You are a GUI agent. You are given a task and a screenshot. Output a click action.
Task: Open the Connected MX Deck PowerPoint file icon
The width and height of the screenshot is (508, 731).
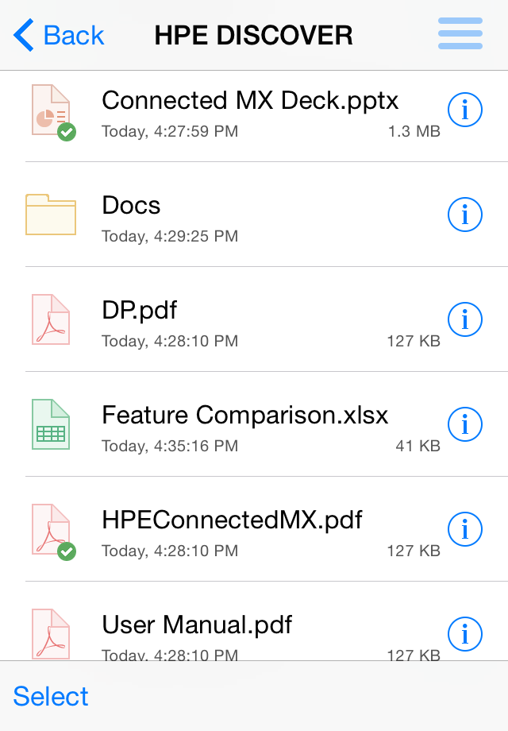click(52, 112)
